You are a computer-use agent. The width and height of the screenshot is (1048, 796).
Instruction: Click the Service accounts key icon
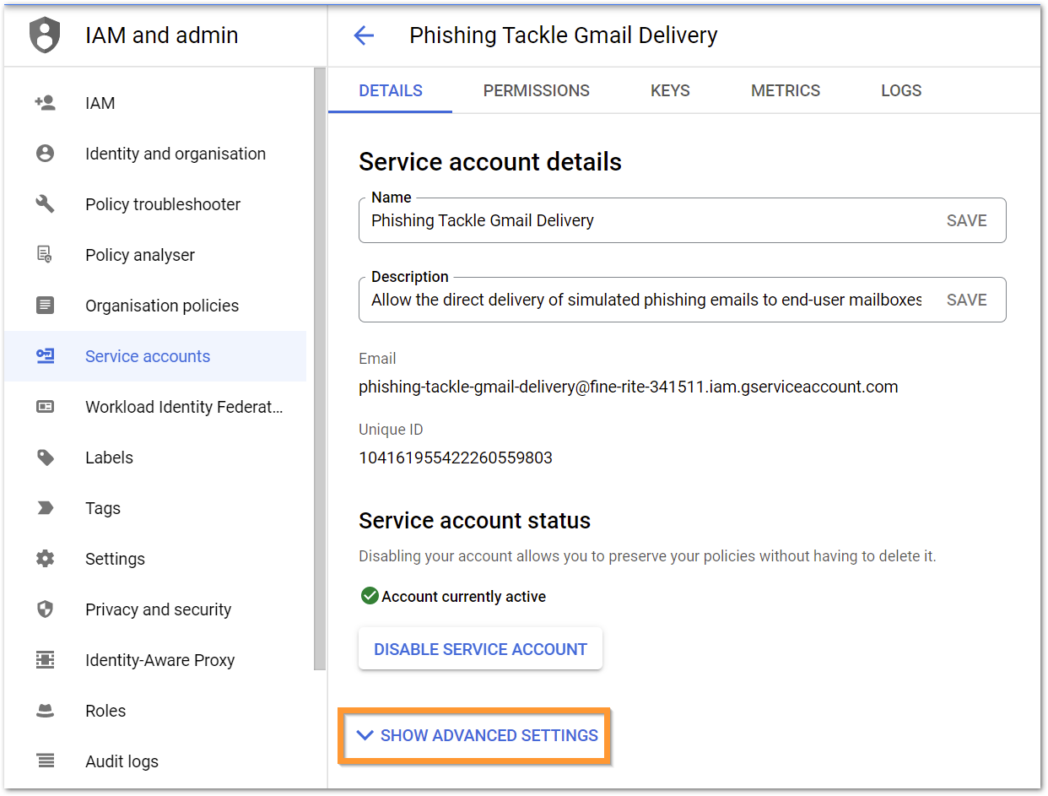click(x=46, y=356)
